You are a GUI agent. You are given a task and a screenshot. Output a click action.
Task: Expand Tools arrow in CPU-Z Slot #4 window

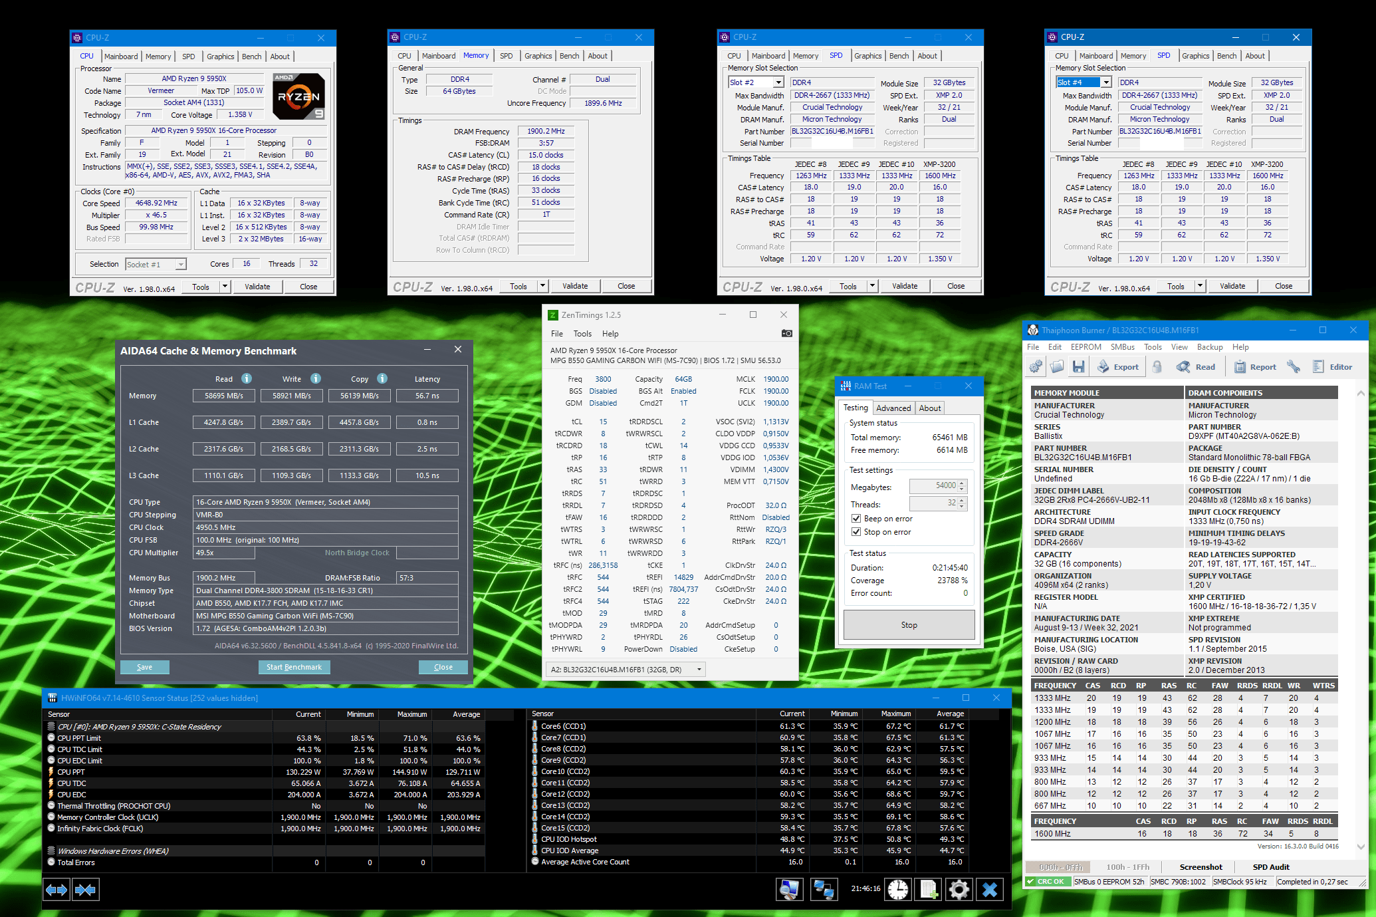[1200, 286]
